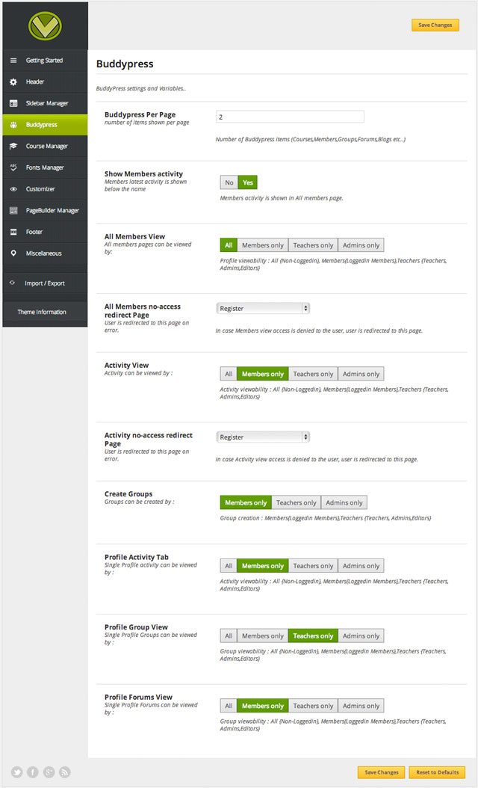This screenshot has width=478, height=788.
Task: Select All for Activity View
Action: pos(229,374)
